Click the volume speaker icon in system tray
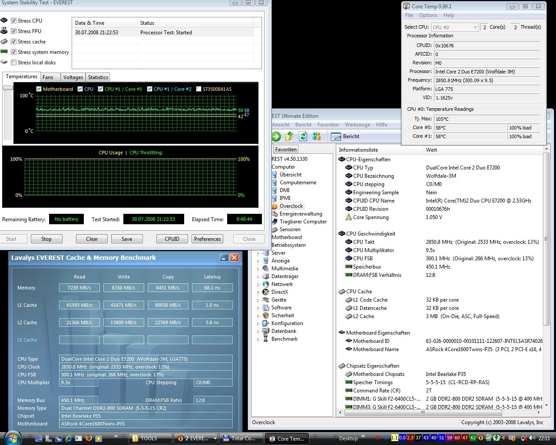 pos(532,438)
